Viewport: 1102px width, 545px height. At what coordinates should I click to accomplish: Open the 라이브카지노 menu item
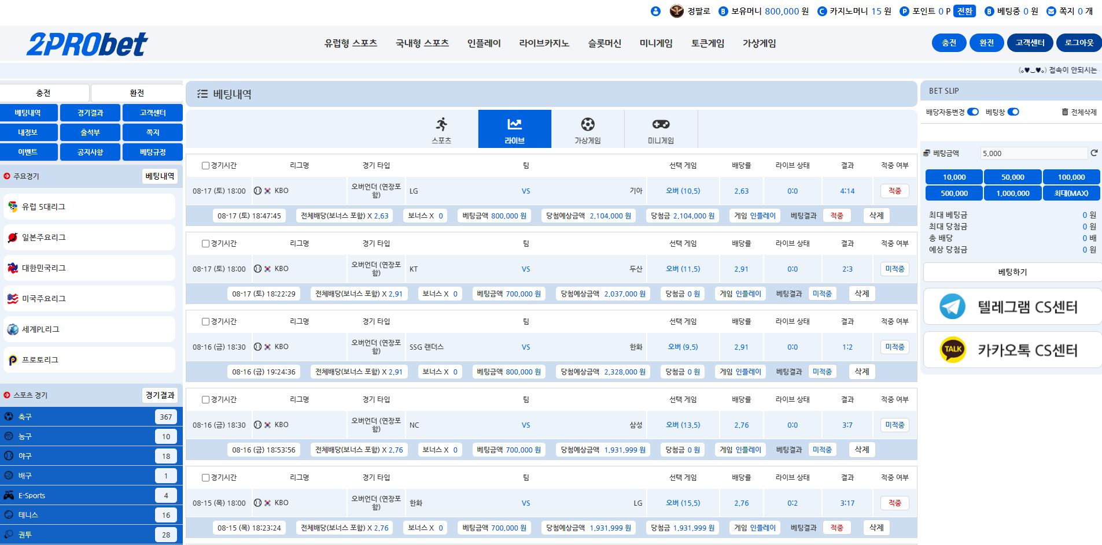click(x=544, y=43)
